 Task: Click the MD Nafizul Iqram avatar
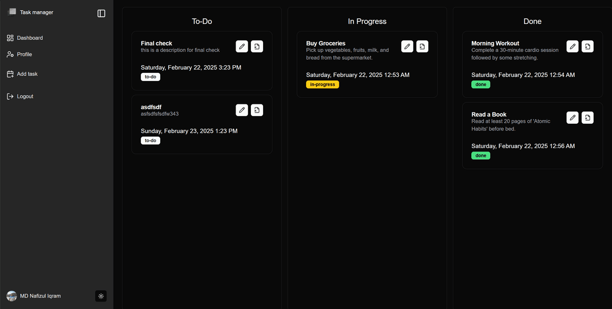point(12,296)
